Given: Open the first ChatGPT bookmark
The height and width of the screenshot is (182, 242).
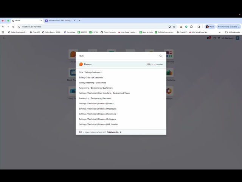Looking at the screenshot, I should (x=35, y=32).
